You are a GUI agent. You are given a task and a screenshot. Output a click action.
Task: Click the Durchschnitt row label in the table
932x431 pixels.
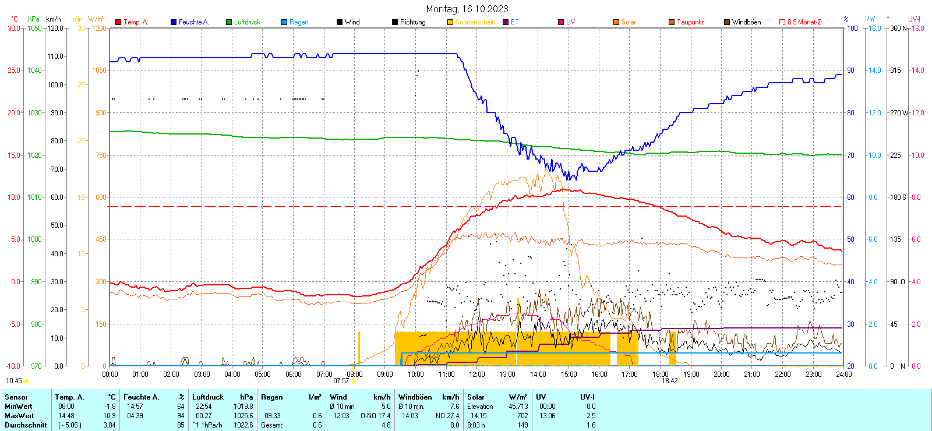26,425
